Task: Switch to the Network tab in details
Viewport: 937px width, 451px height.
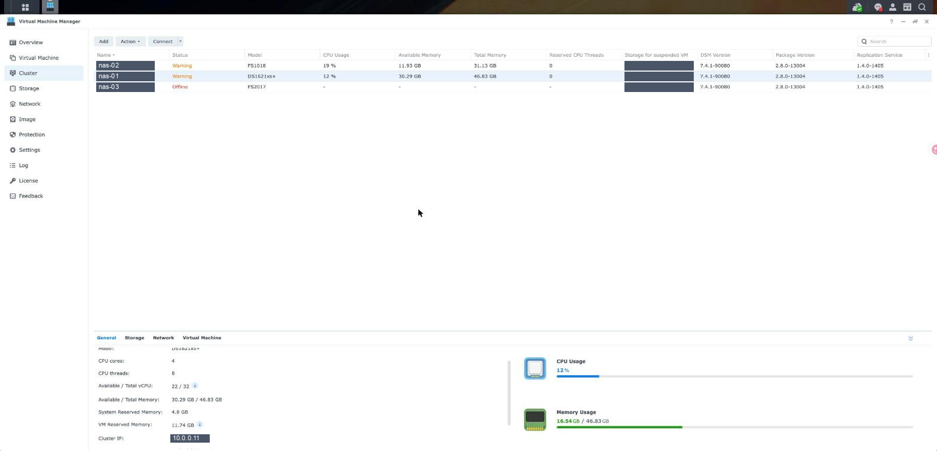Action: [x=163, y=338]
